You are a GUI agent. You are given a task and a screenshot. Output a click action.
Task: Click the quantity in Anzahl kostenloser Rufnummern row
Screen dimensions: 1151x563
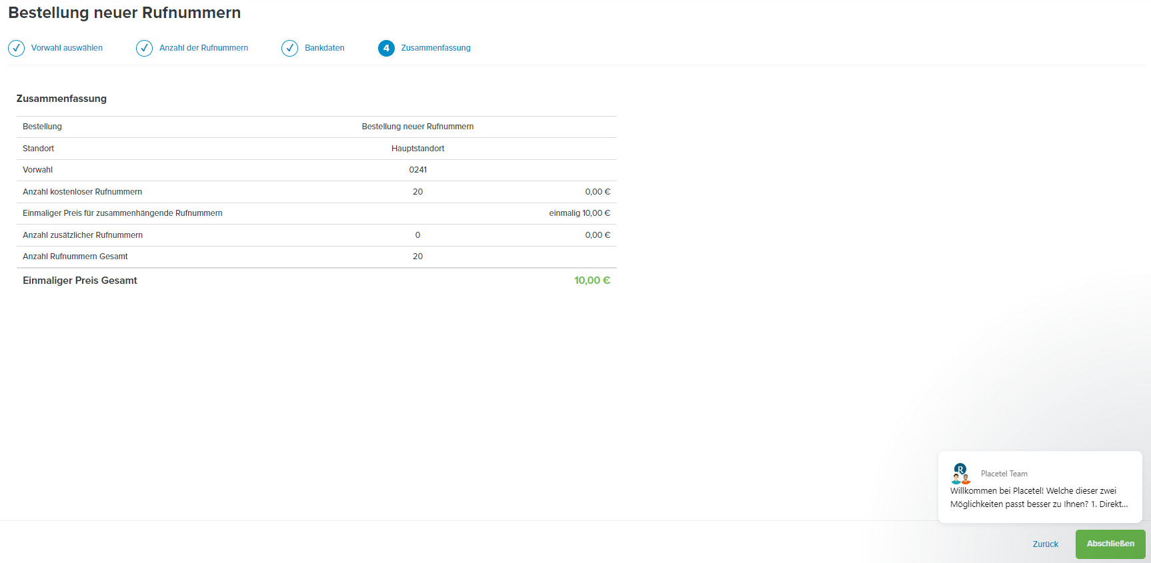coord(418,192)
